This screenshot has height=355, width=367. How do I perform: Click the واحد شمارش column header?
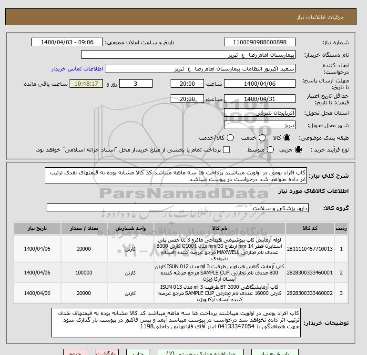point(131,228)
